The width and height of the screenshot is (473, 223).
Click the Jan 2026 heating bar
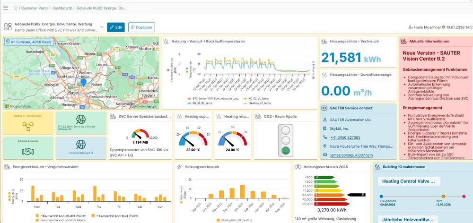click(x=242, y=192)
